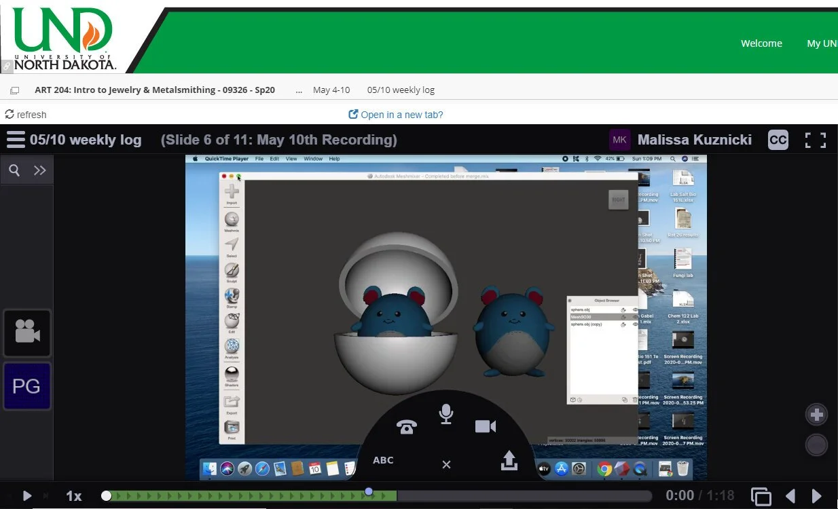This screenshot has height=509, width=838.
Task: Open the Meshmixer Import tool
Action: pos(232,193)
